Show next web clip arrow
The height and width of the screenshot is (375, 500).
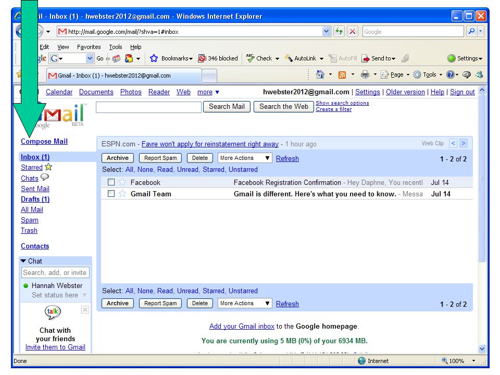click(x=464, y=144)
